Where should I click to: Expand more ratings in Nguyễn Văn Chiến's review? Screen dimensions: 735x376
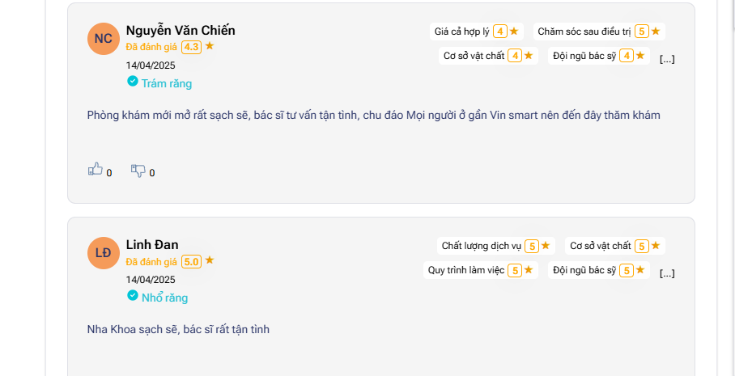[667, 59]
